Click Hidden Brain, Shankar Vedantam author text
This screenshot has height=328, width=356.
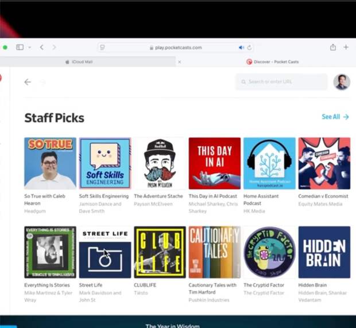(322, 296)
